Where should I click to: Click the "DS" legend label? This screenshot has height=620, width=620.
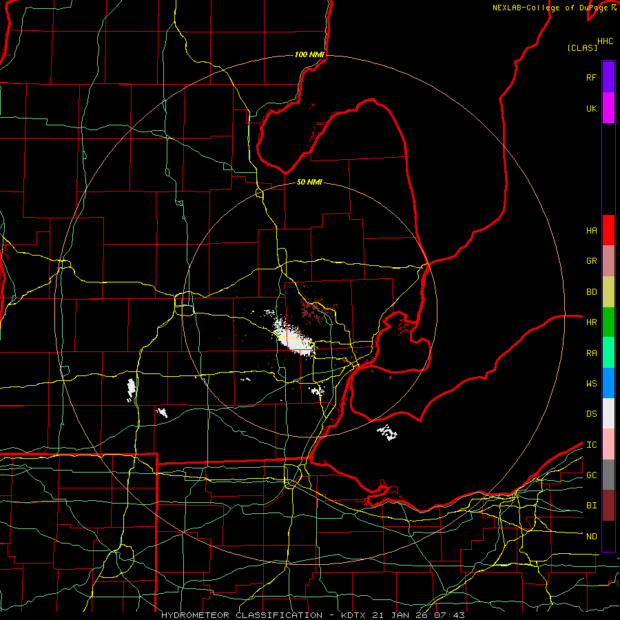[x=592, y=414]
